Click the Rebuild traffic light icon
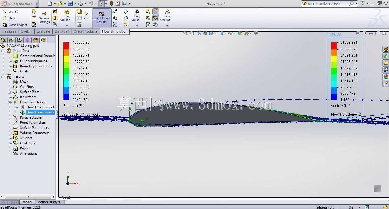 111,3
